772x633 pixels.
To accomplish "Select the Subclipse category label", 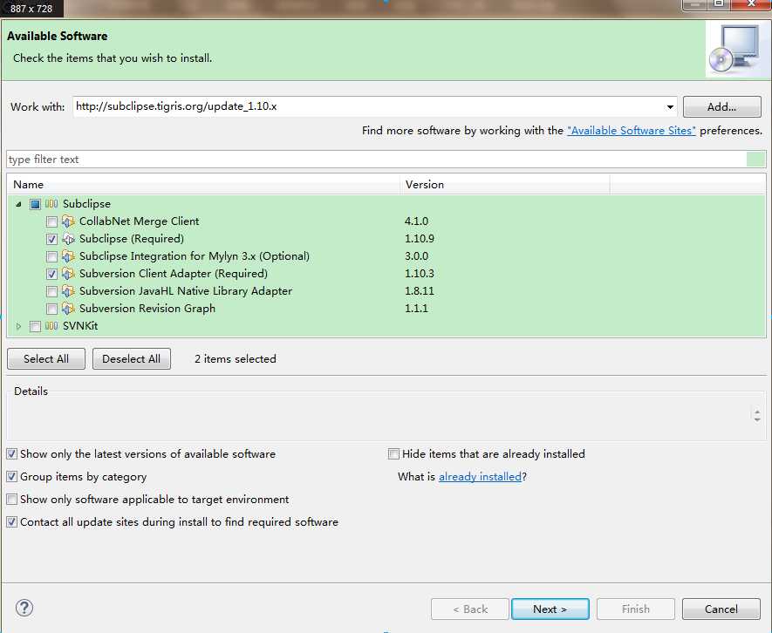I will pos(86,204).
